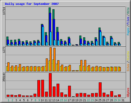This screenshot has width=131, height=103.
Task: Click day 24 axis label
Action: [96, 100]
